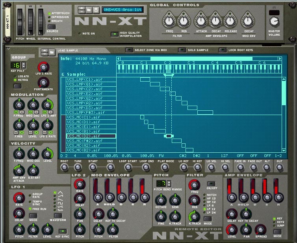Click the global Mod Env Decay knob
Screen dimensions: 297x243
(247, 21)
